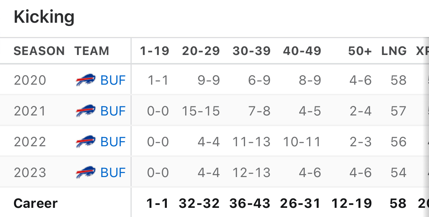Click the 30-39 column header
This screenshot has height=217, width=429.
(252, 51)
